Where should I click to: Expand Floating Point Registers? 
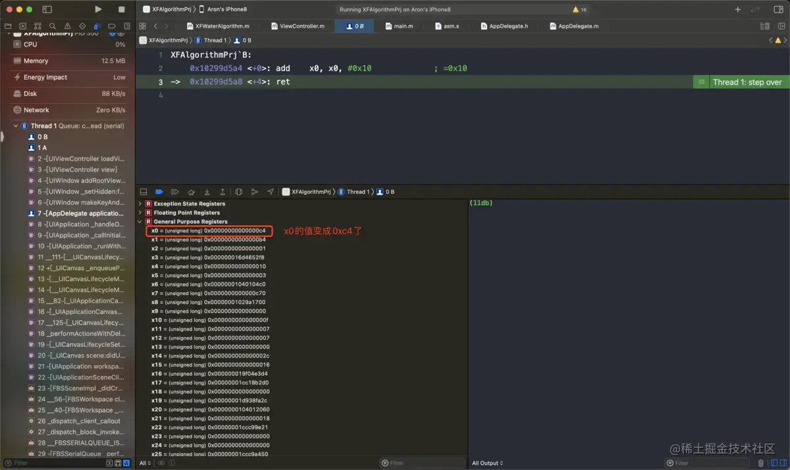point(140,213)
